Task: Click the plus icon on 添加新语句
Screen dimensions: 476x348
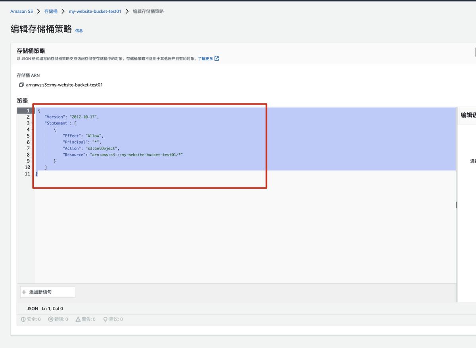Action: click(25, 292)
